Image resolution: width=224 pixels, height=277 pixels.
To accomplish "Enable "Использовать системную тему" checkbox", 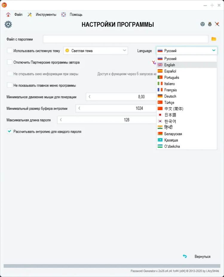I will click(x=10, y=51).
